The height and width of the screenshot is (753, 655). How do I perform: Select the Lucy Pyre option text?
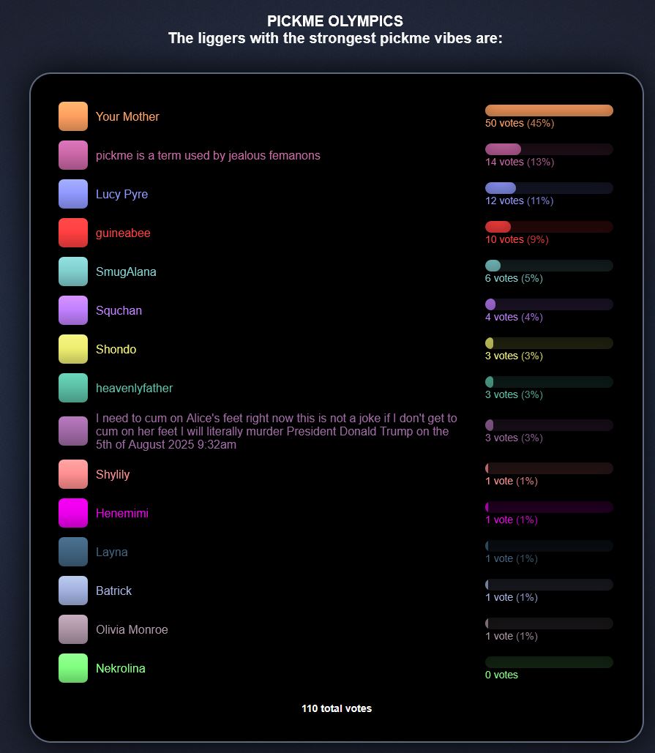(122, 195)
